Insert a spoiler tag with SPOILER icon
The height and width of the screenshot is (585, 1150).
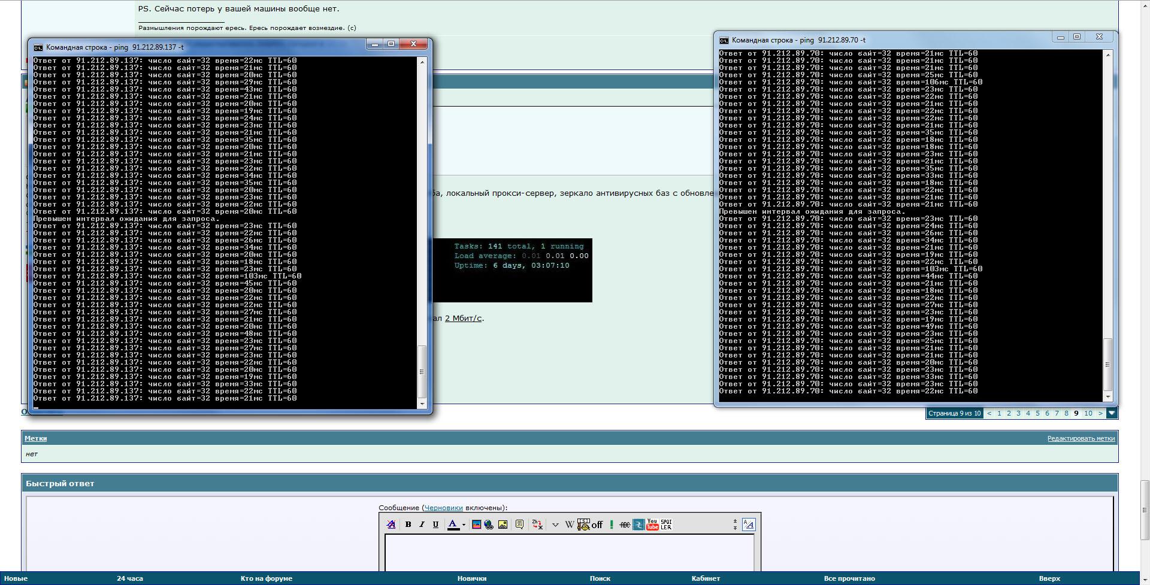(x=666, y=525)
